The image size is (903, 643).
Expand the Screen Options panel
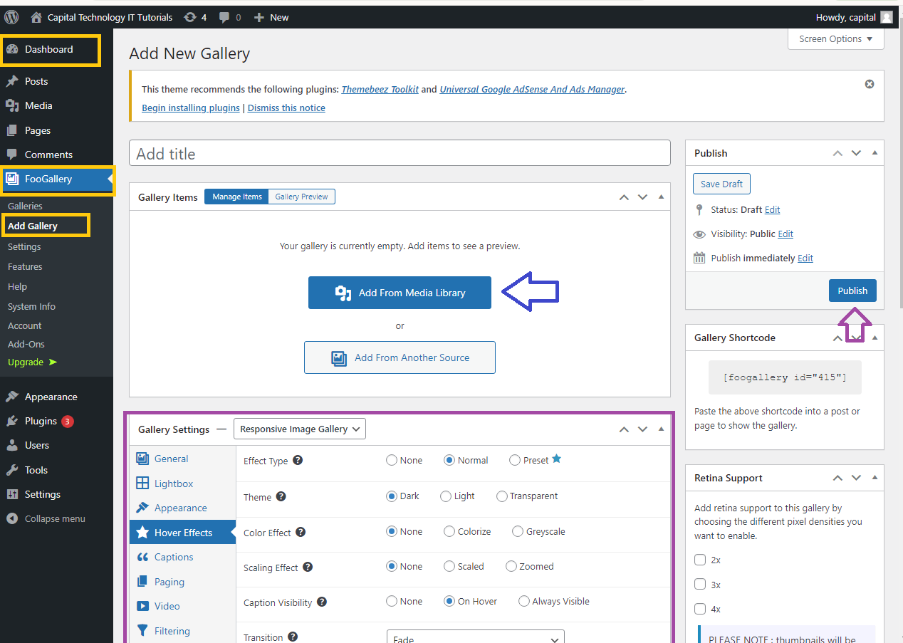point(835,39)
